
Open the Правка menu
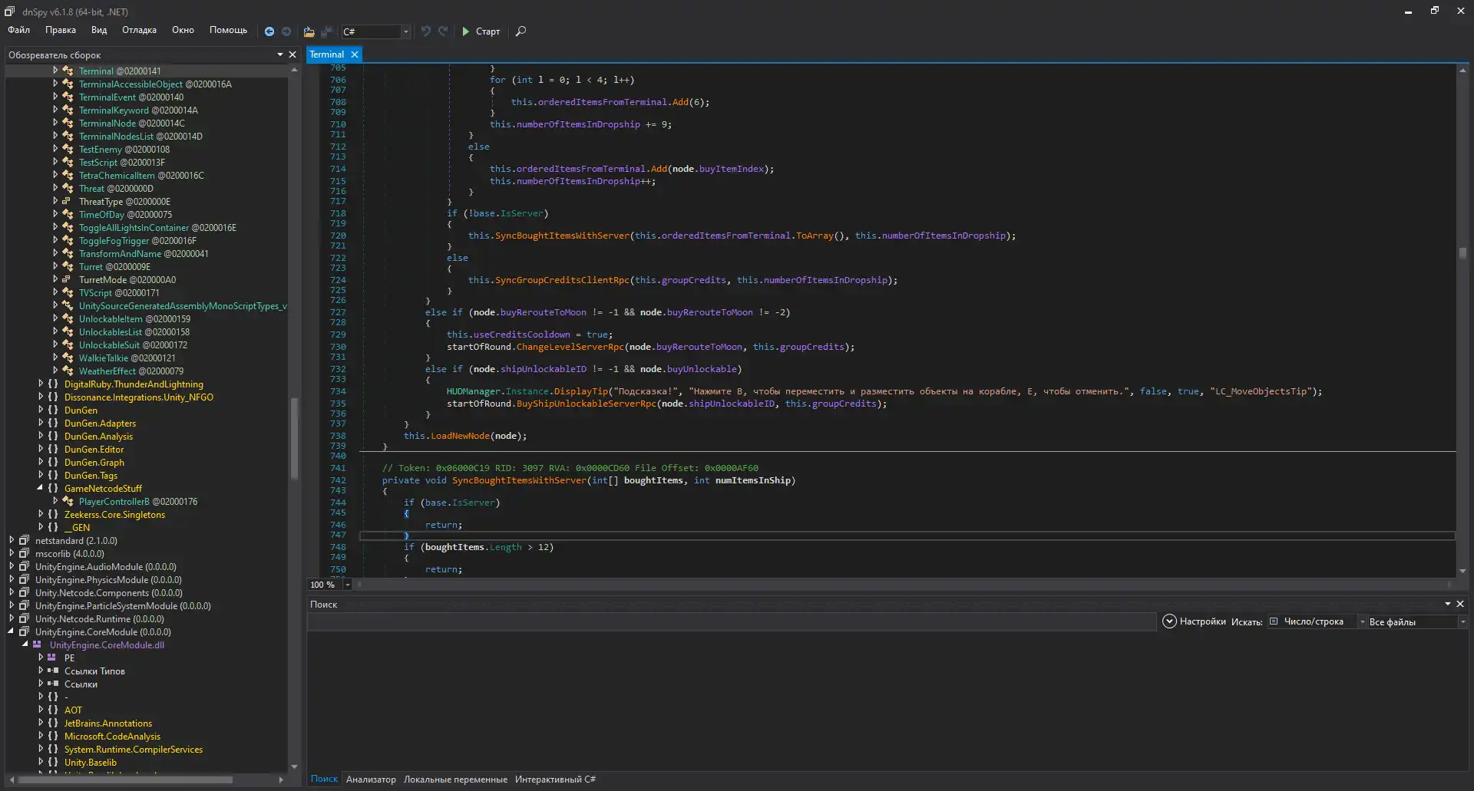[61, 31]
